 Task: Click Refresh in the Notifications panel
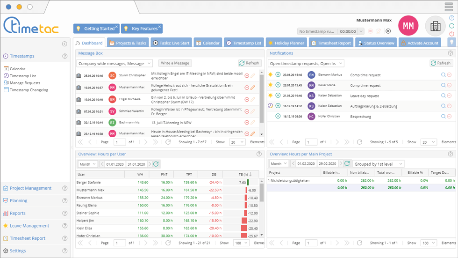[x=441, y=63]
